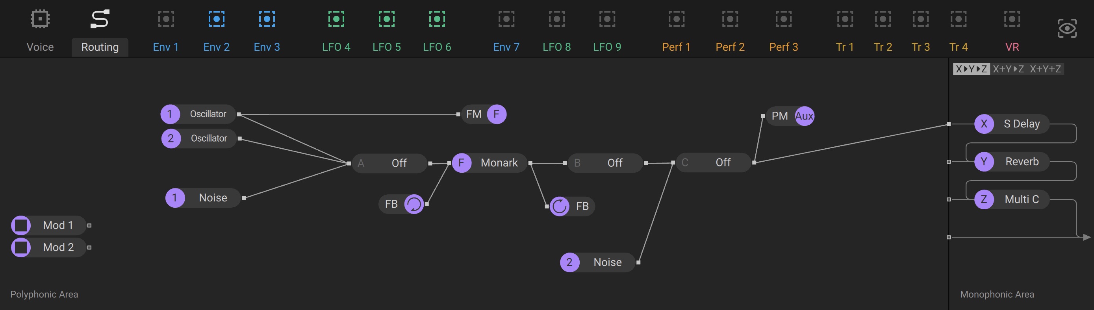Click the Mod 1 output port
Screen dimensions: 1094x310
pos(89,225)
